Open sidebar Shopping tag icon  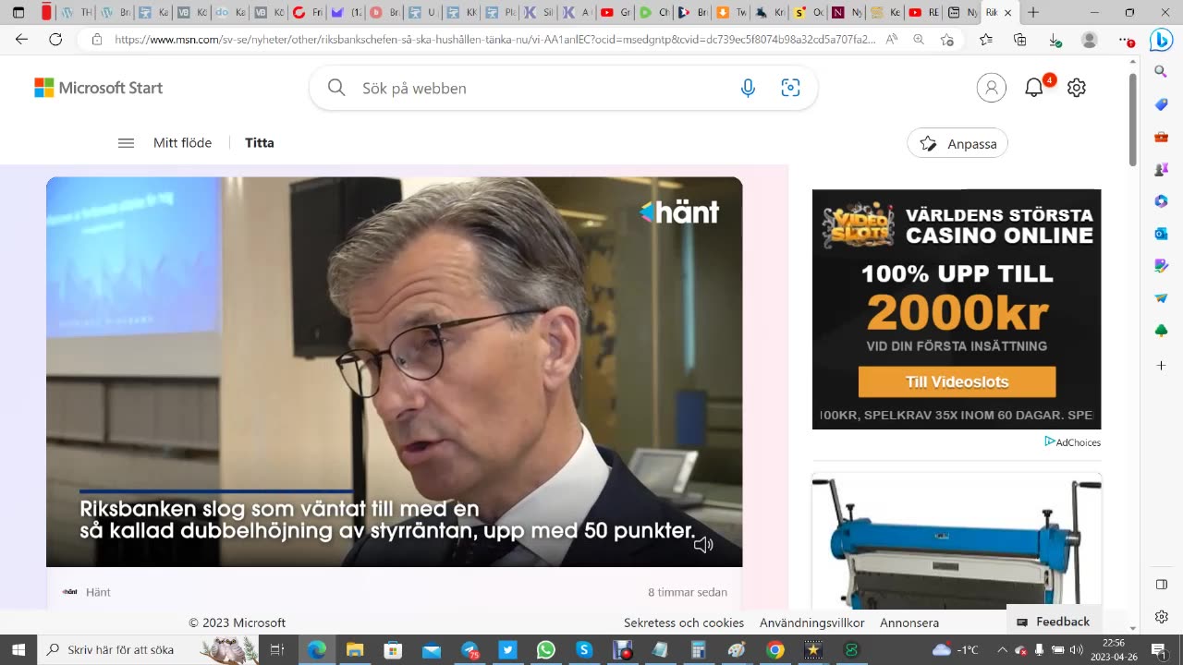tap(1161, 104)
